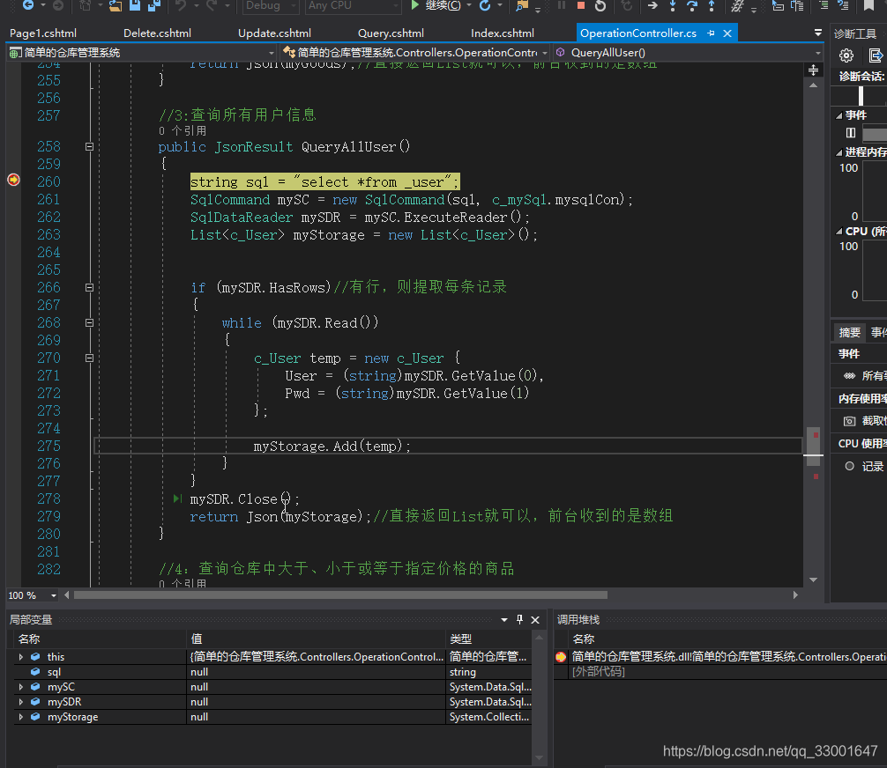Click the Navigate Backward arrow icon
Image resolution: width=887 pixels, height=768 pixels.
pyautogui.click(x=27, y=5)
